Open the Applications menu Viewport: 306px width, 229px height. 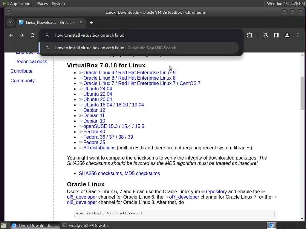click(21, 4)
